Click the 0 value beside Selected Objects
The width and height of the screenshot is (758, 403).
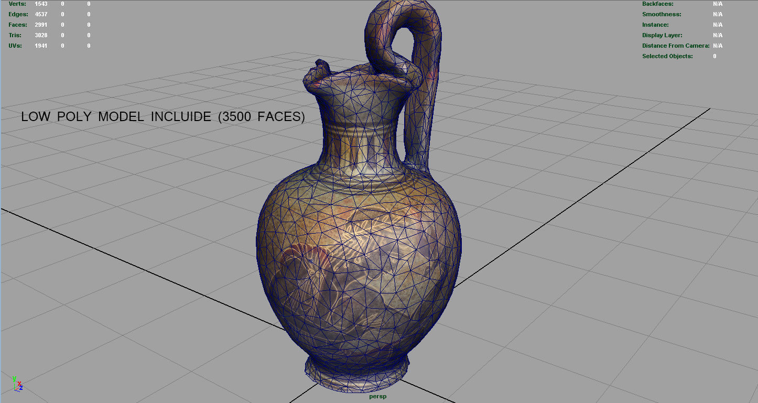pos(714,56)
